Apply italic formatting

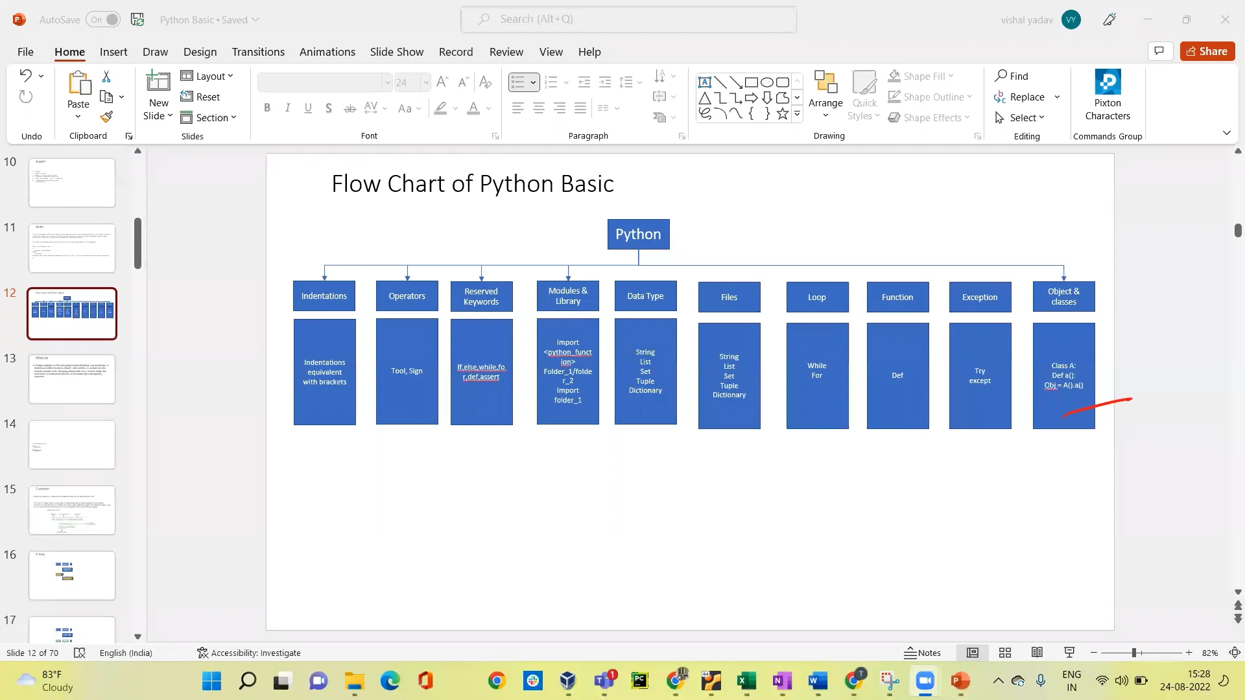click(287, 108)
